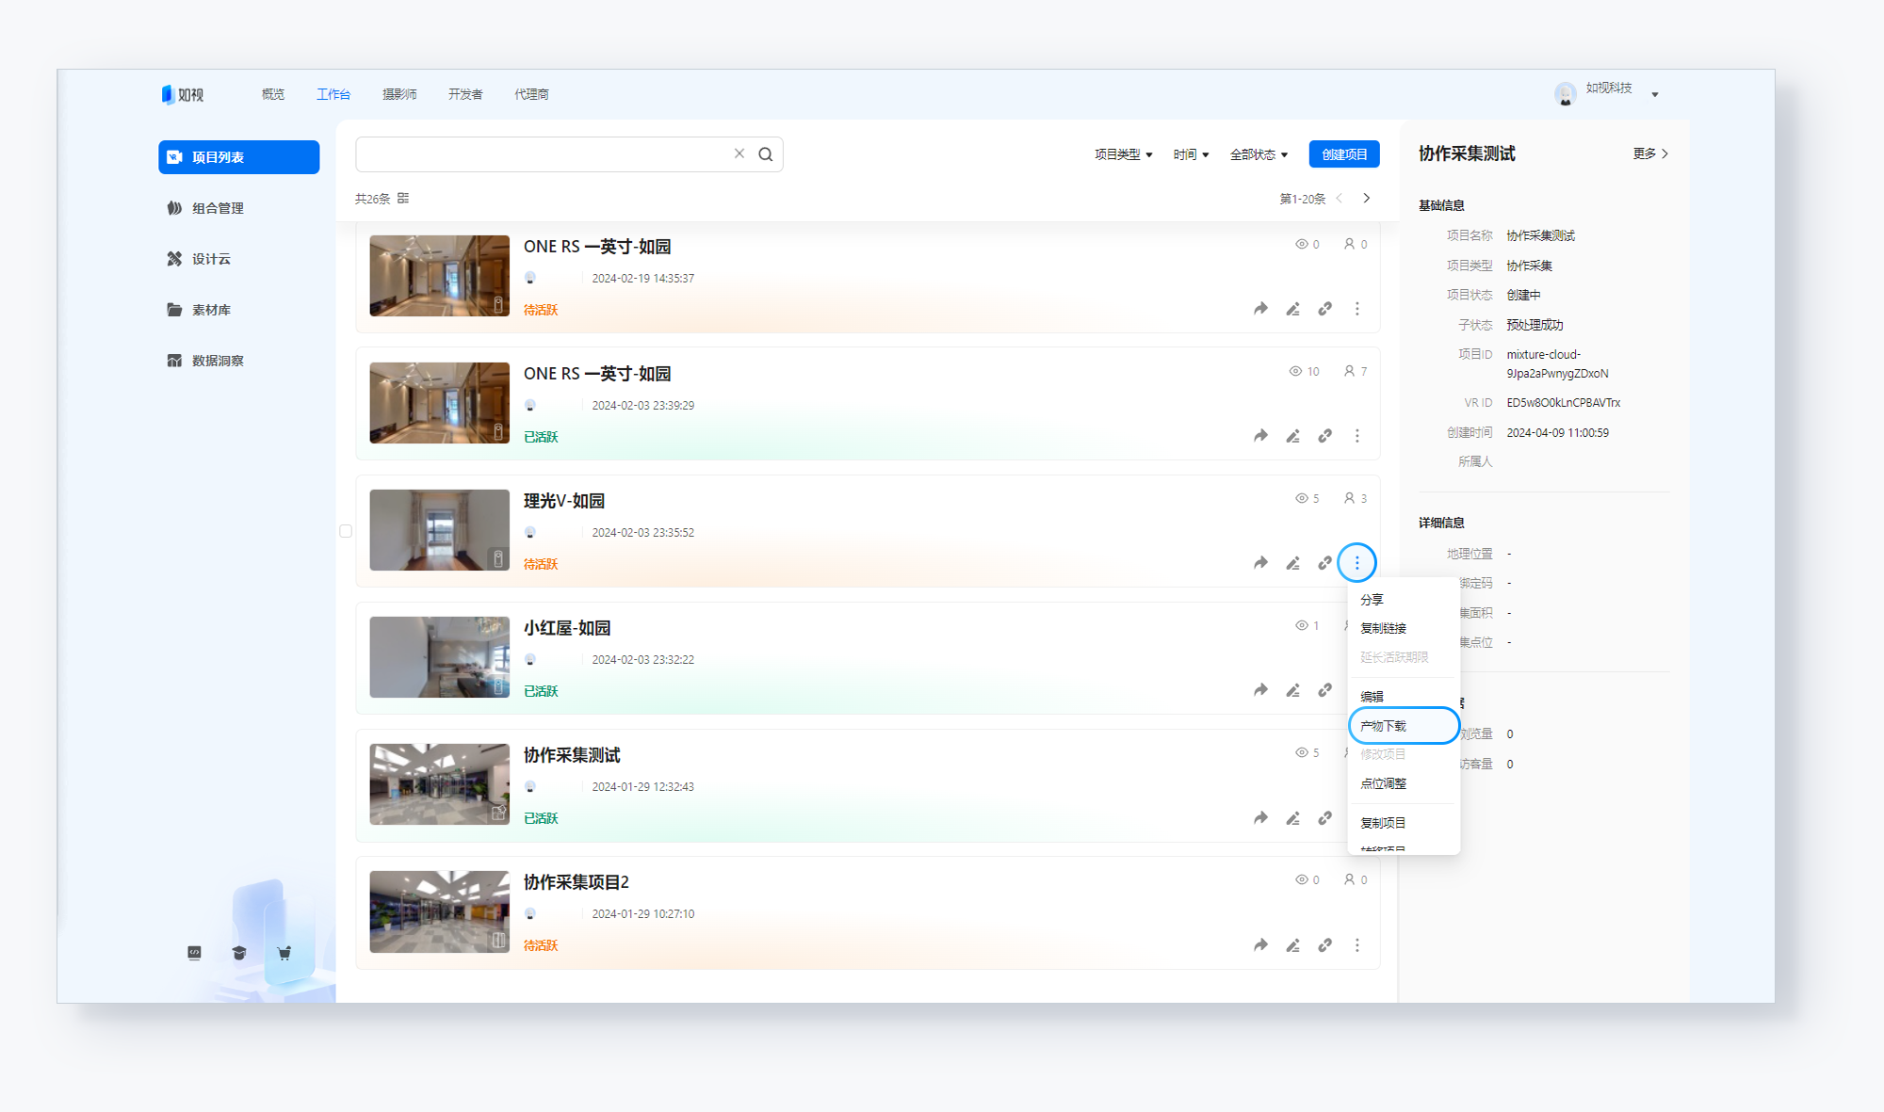Click link icon on 理光V-如园 row
Image resolution: width=1884 pixels, height=1112 pixels.
click(1324, 563)
